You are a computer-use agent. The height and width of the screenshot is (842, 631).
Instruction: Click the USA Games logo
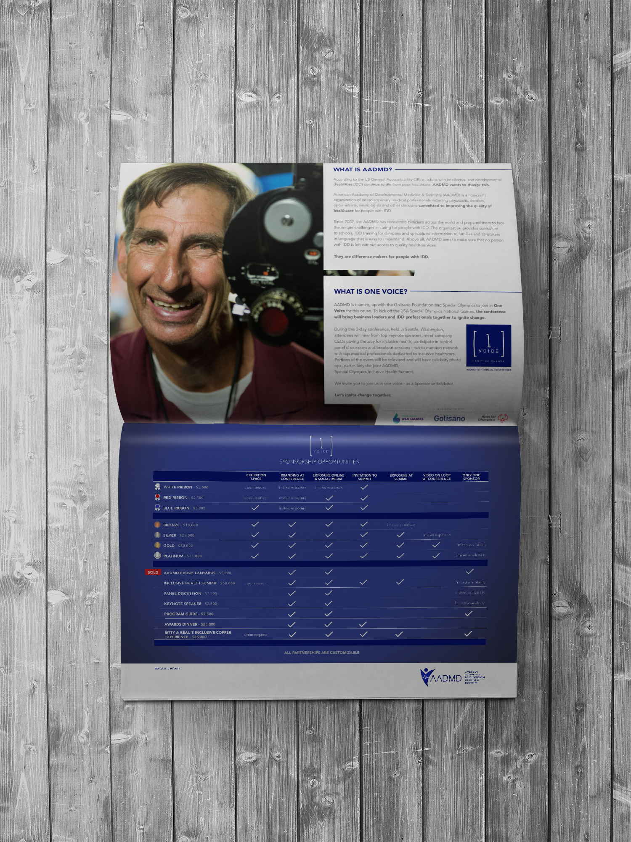pyautogui.click(x=408, y=418)
